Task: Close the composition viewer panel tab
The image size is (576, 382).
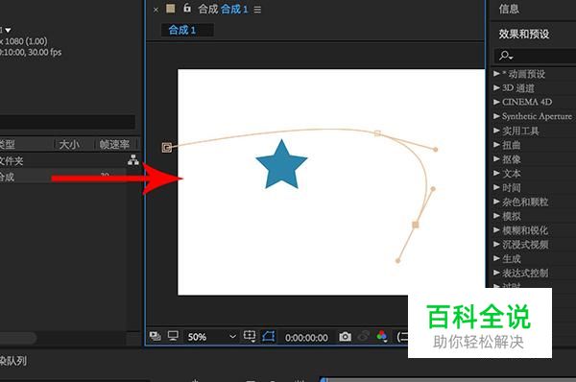Action: click(156, 10)
